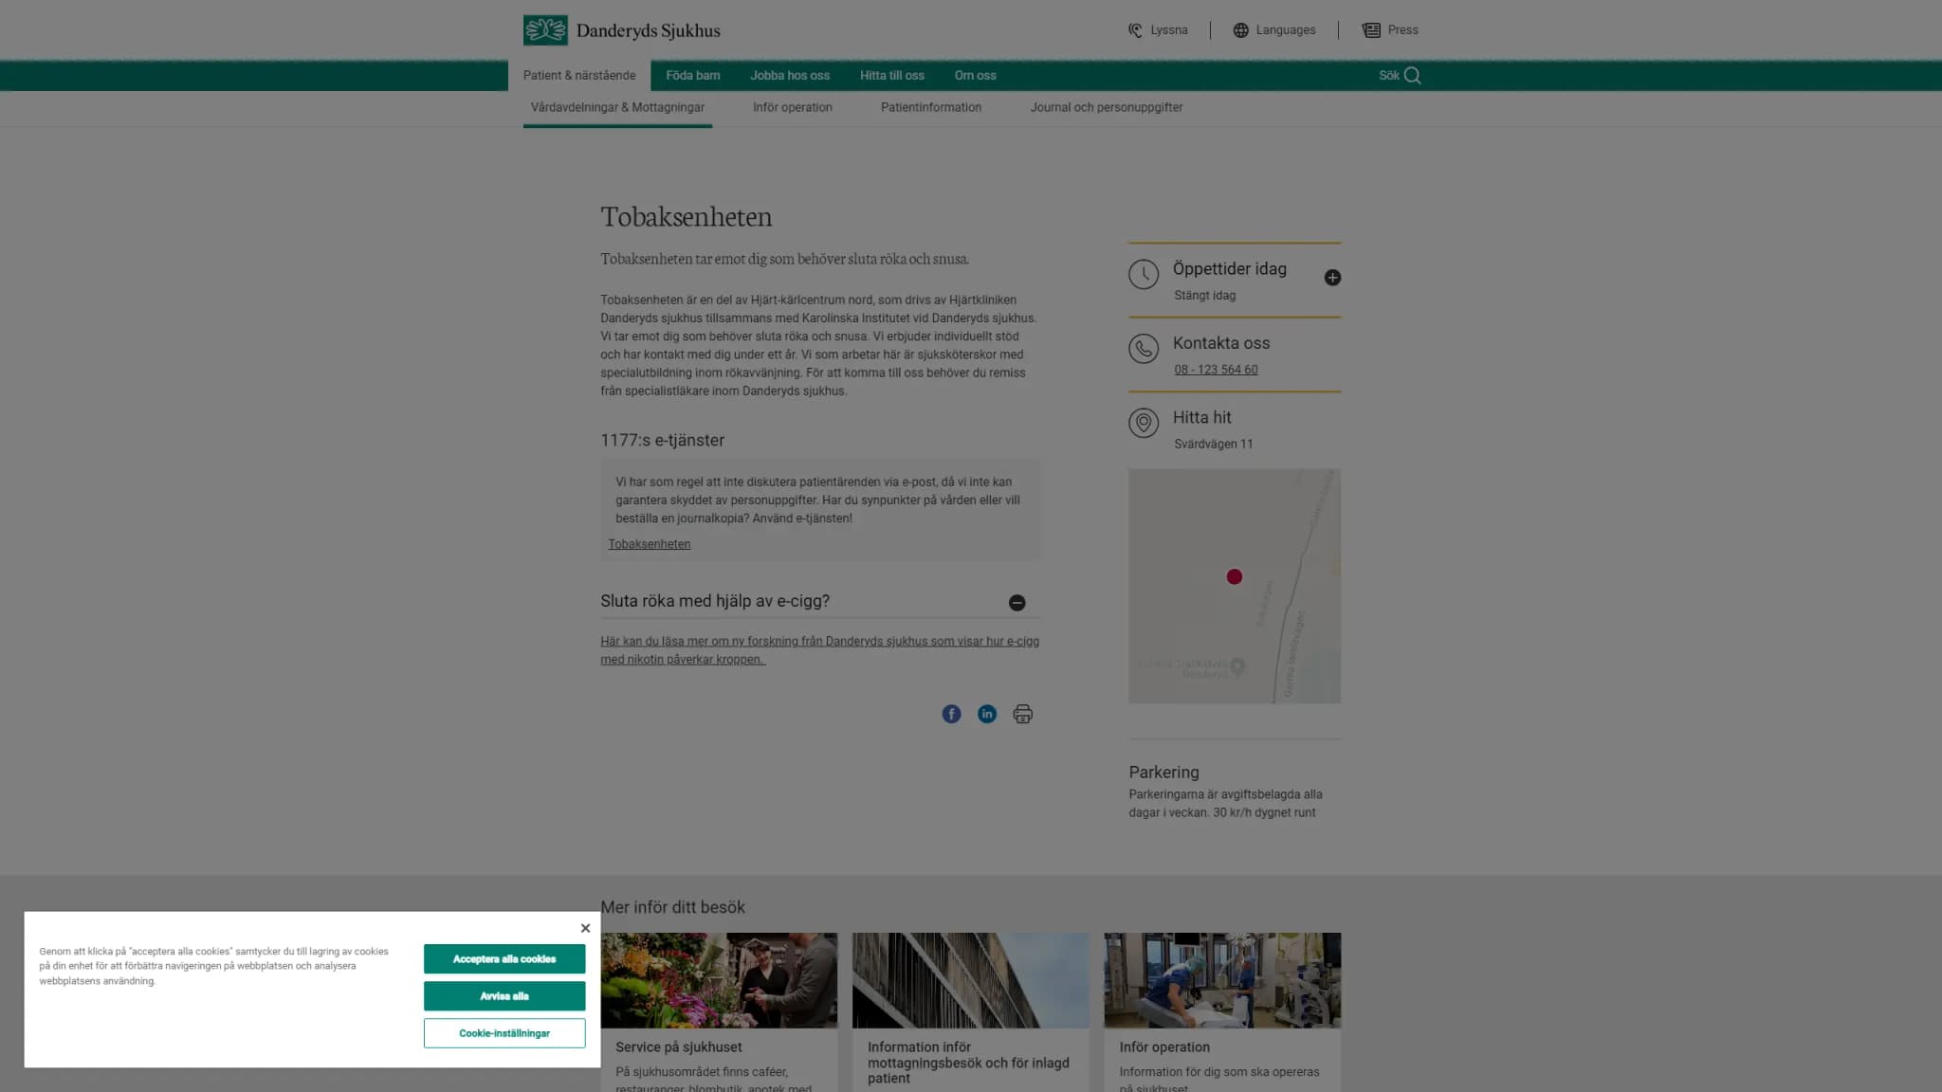Open 'Information inför mottagningsbesök' card image
The width and height of the screenshot is (1942, 1092).
point(970,980)
